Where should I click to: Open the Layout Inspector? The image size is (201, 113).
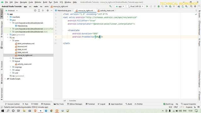point(188,104)
